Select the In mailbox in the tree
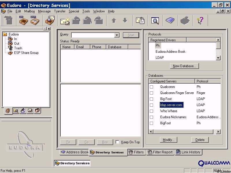Image resolution: width=231 pixels, height=173 pixels. tap(16, 39)
